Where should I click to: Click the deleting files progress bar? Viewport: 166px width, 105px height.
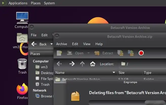point(127,102)
